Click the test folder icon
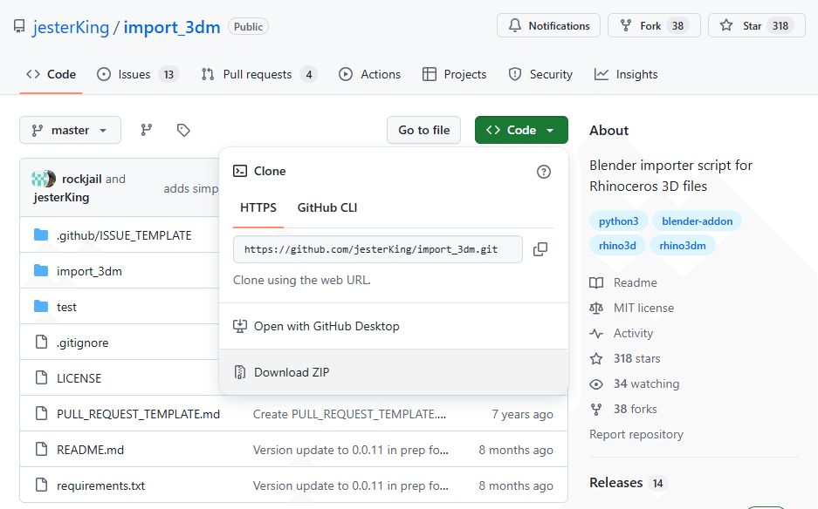 [41, 307]
